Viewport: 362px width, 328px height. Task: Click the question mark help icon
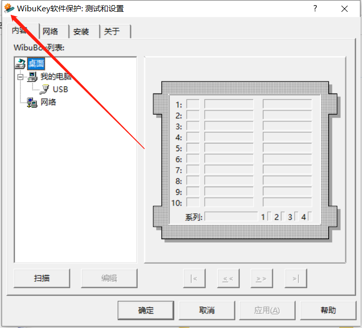coord(315,9)
